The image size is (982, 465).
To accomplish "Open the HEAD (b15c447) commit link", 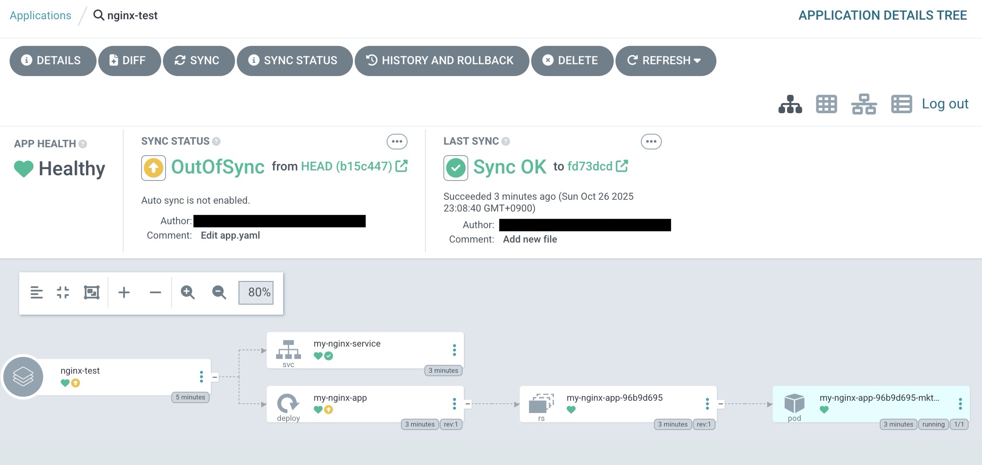I will click(x=346, y=167).
